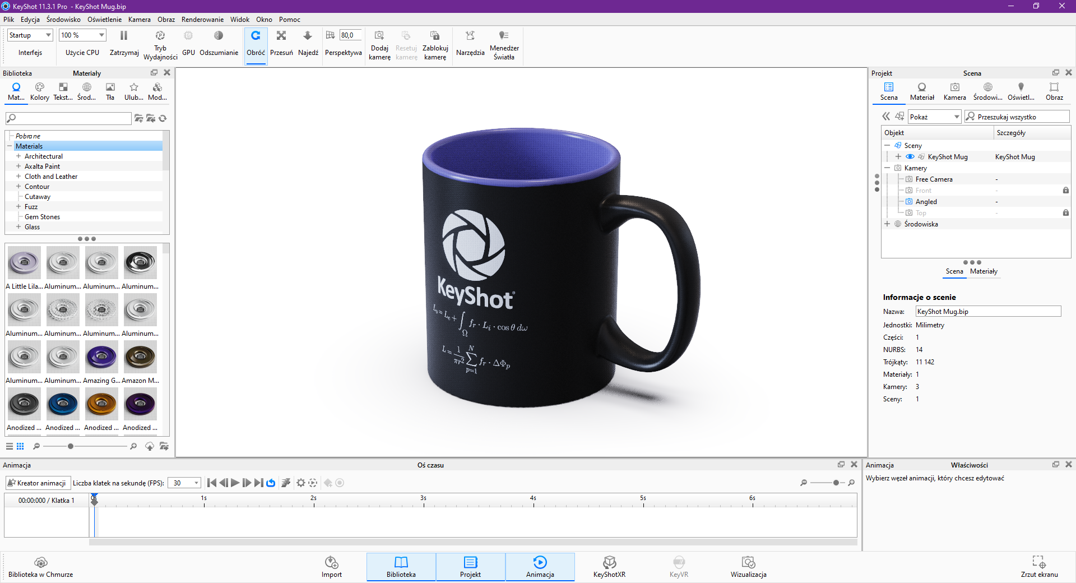Open timeline settings gear icon
The height and width of the screenshot is (583, 1076).
pos(301,483)
